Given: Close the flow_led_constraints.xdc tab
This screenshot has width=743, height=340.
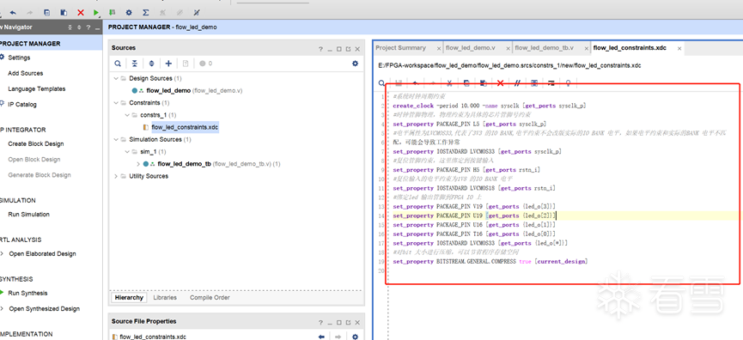Looking at the screenshot, I should (x=679, y=48).
